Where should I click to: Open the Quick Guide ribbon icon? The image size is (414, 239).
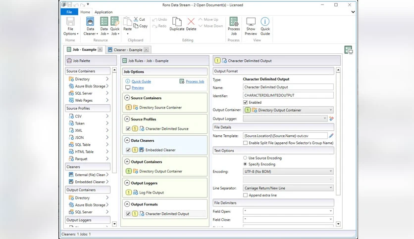coord(265,26)
